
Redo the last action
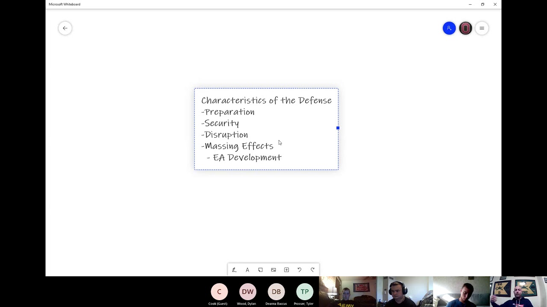pos(312,270)
